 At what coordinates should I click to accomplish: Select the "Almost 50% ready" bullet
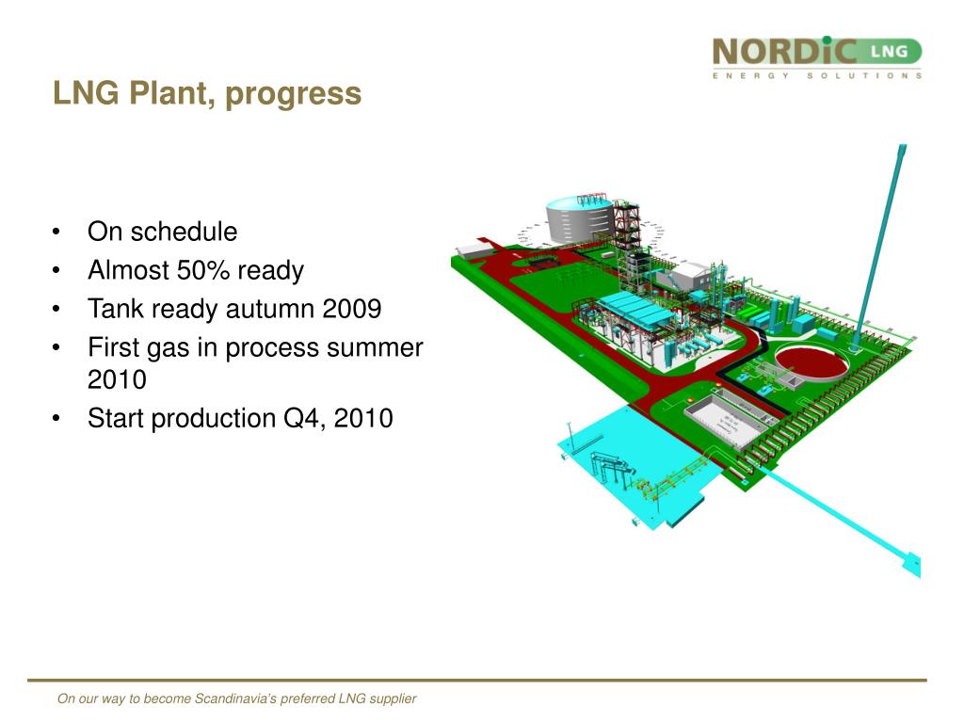(x=196, y=270)
